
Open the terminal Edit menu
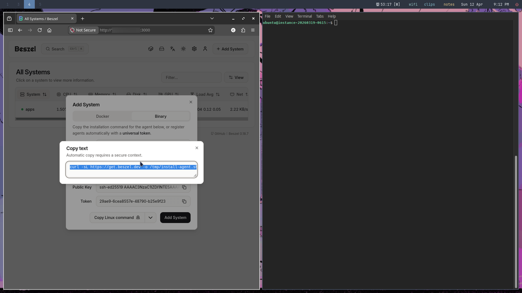278,16
